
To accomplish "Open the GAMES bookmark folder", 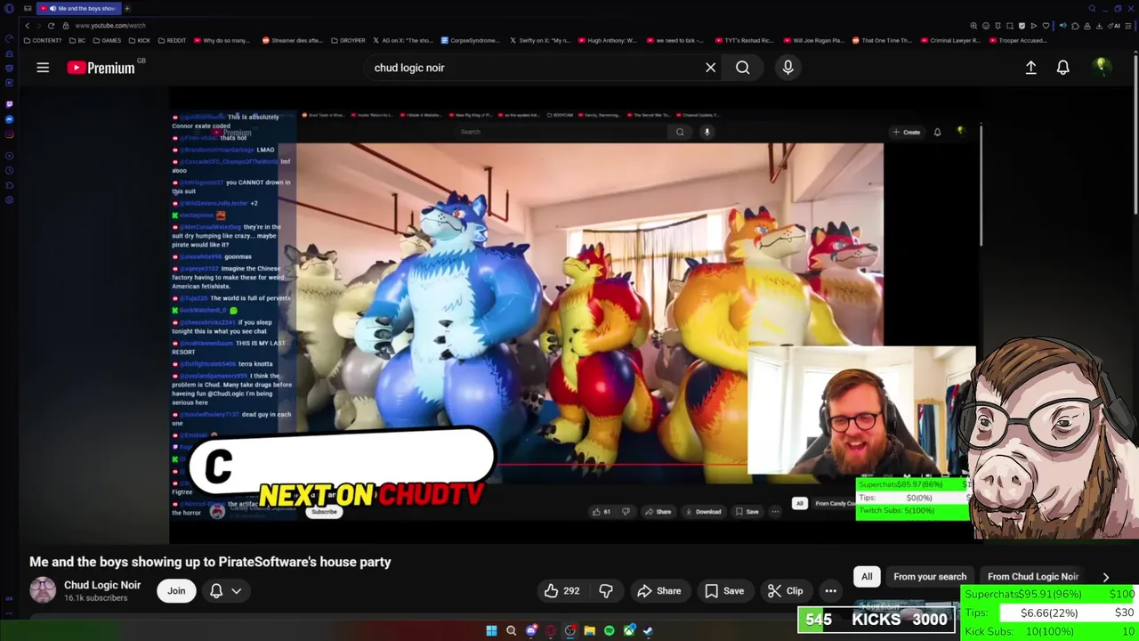I will pos(107,40).
